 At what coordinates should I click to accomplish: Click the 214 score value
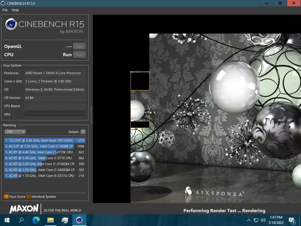81,176
